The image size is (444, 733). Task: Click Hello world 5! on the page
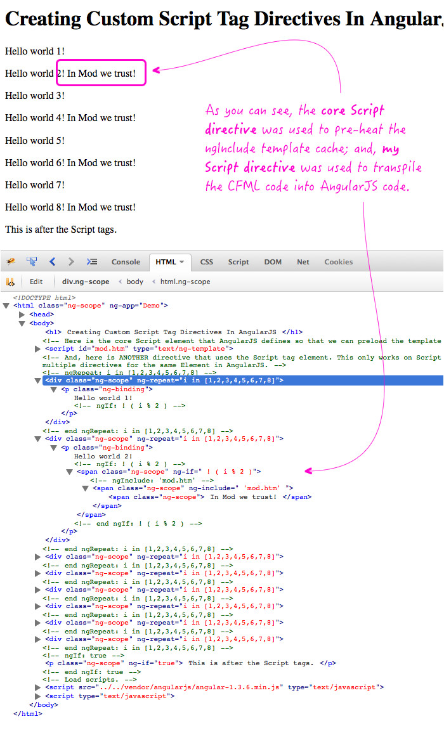(35, 141)
